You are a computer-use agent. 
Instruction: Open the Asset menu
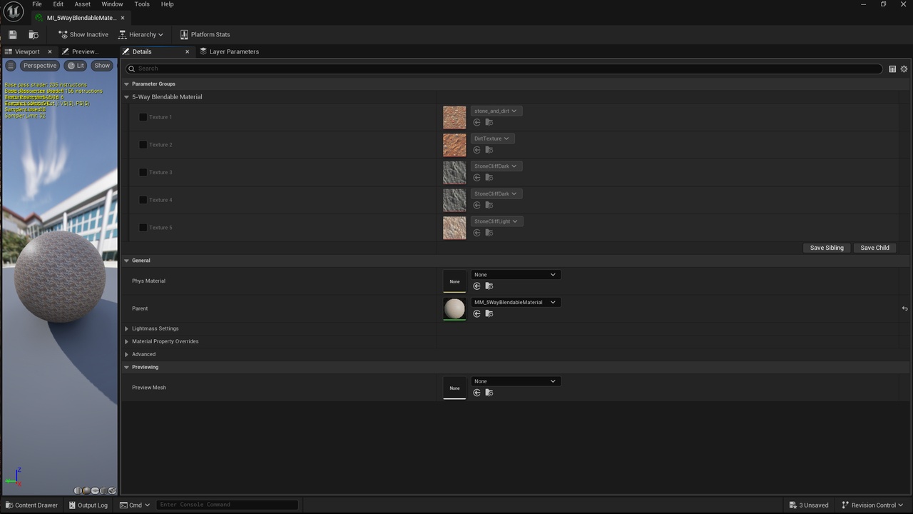tap(83, 4)
